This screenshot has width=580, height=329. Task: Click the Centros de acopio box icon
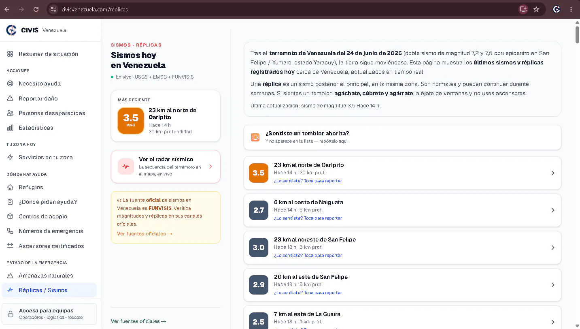coord(10,216)
